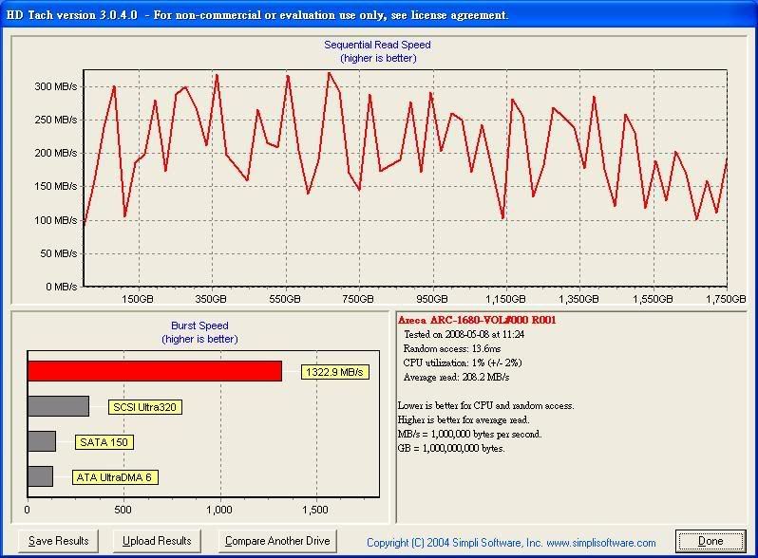This screenshot has height=558, width=758.
Task: Click the 1322.9 MB/s burst label
Action: 334,372
